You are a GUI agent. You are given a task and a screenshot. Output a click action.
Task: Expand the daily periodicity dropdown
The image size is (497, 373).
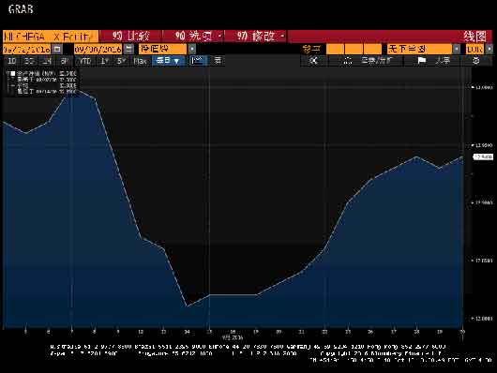[x=168, y=61]
